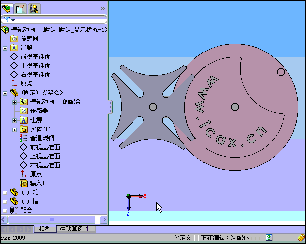306x244 pixels.
Task: Click right arrow of tree horizontal scrollbar
Action: pos(104,219)
